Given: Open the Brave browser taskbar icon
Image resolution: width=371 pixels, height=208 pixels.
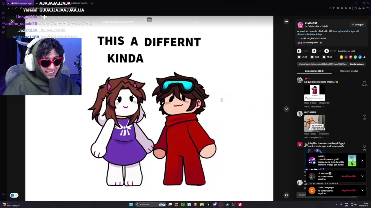Looking at the screenshot, I should pyautogui.click(x=195, y=205).
